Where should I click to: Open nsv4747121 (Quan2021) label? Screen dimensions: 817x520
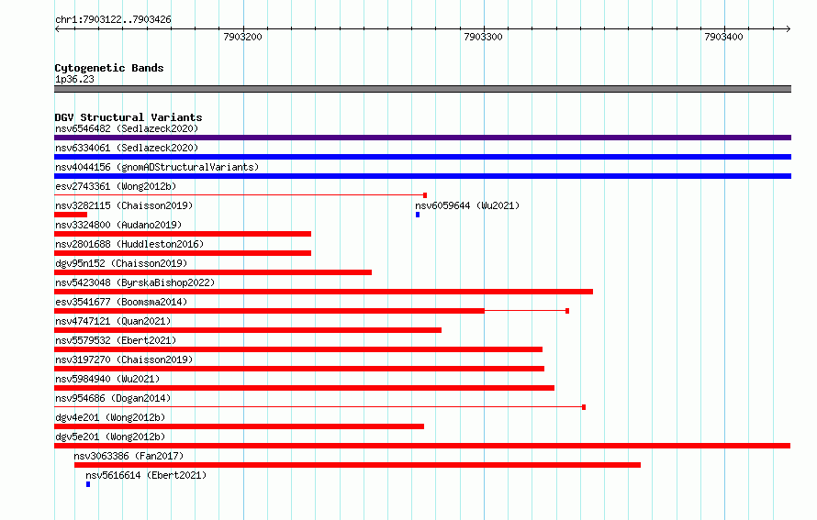113,321
